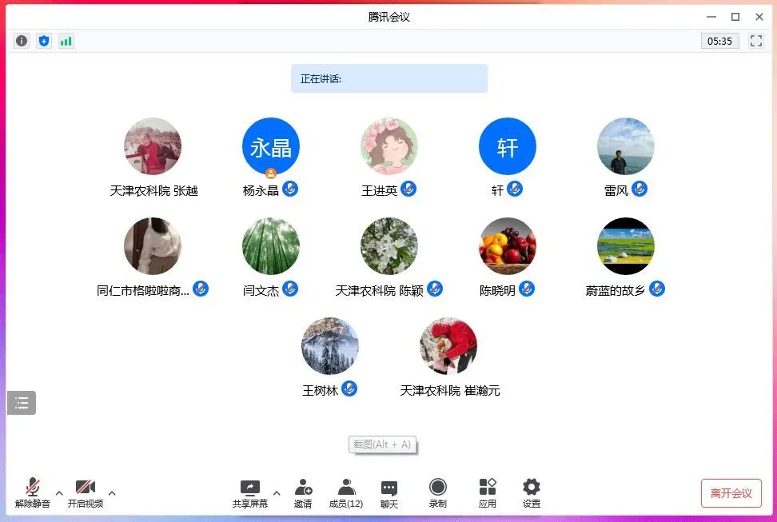The image size is (777, 522).
Task: Click microphone icon beside 天津农科院 陈颖
Action: (435, 289)
